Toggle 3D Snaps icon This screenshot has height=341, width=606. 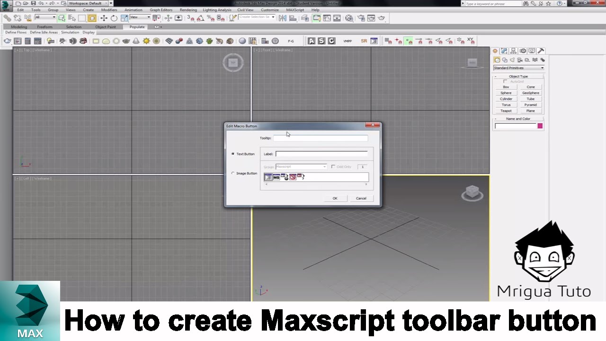[190, 18]
